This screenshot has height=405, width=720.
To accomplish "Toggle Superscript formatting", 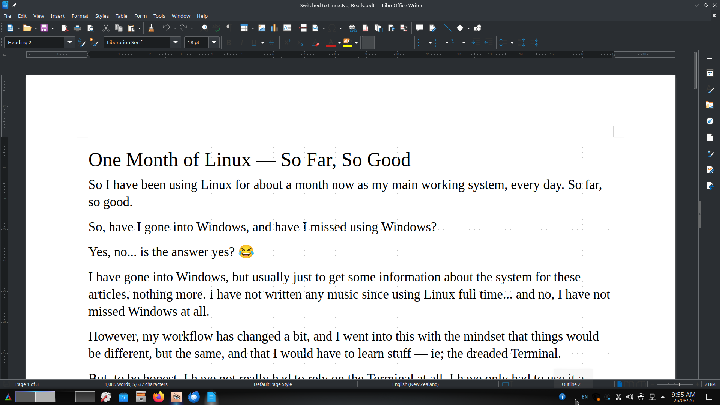I will click(288, 43).
